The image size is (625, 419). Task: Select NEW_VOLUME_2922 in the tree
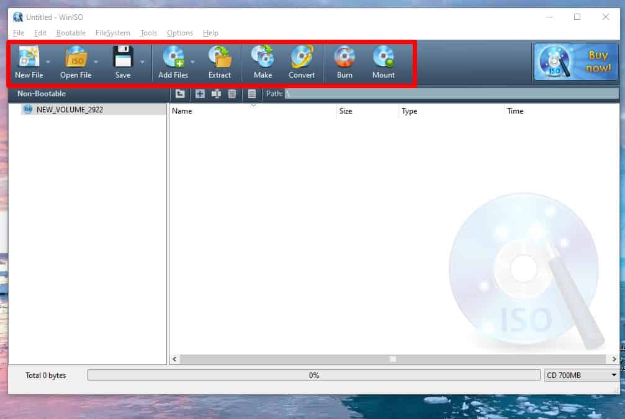point(70,109)
